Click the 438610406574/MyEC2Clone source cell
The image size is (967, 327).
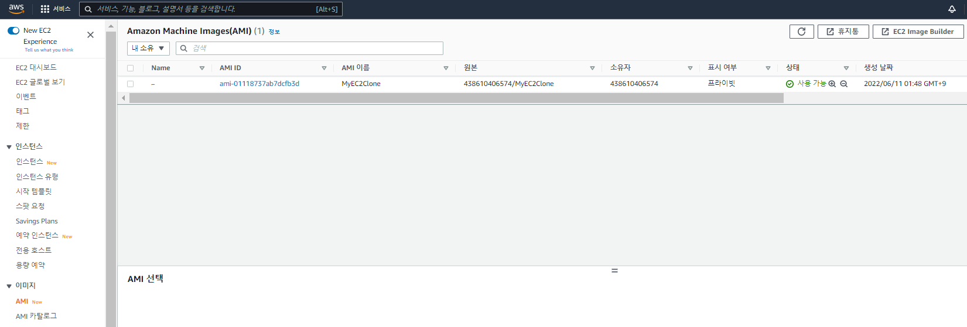(508, 84)
